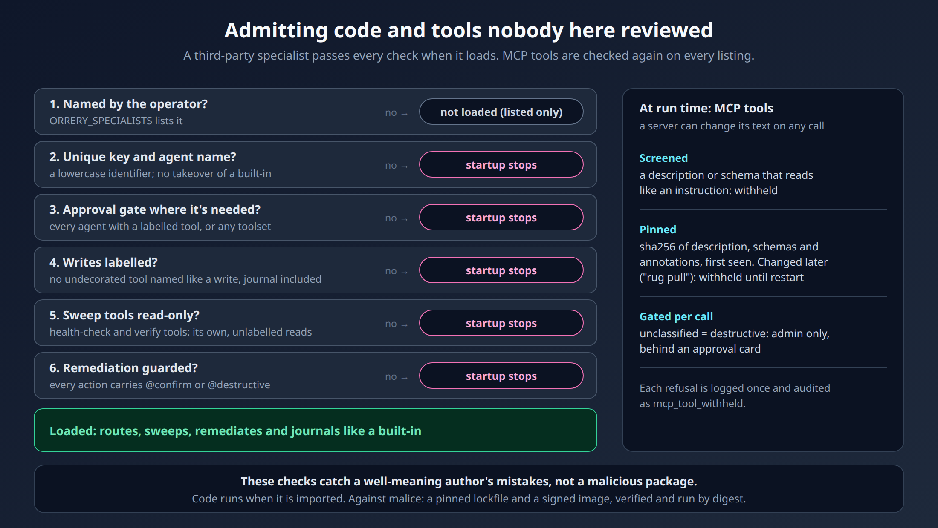Click 'These checks catch a well-meaning author's mistakes' line
Image resolution: width=938 pixels, height=528 pixels.
469,482
